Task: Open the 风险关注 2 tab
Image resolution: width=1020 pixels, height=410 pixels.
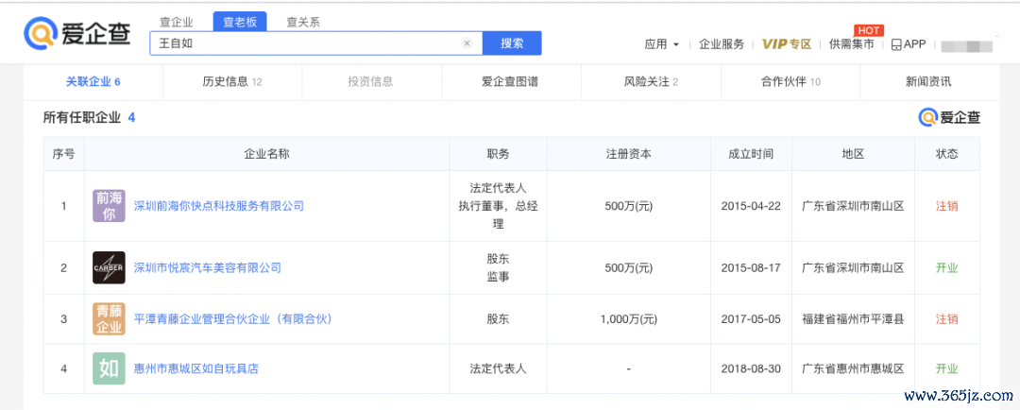Action: tap(651, 82)
